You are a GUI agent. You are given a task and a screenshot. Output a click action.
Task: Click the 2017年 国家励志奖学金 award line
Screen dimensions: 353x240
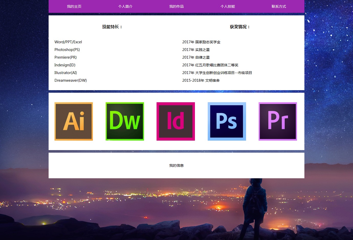coord(201,42)
